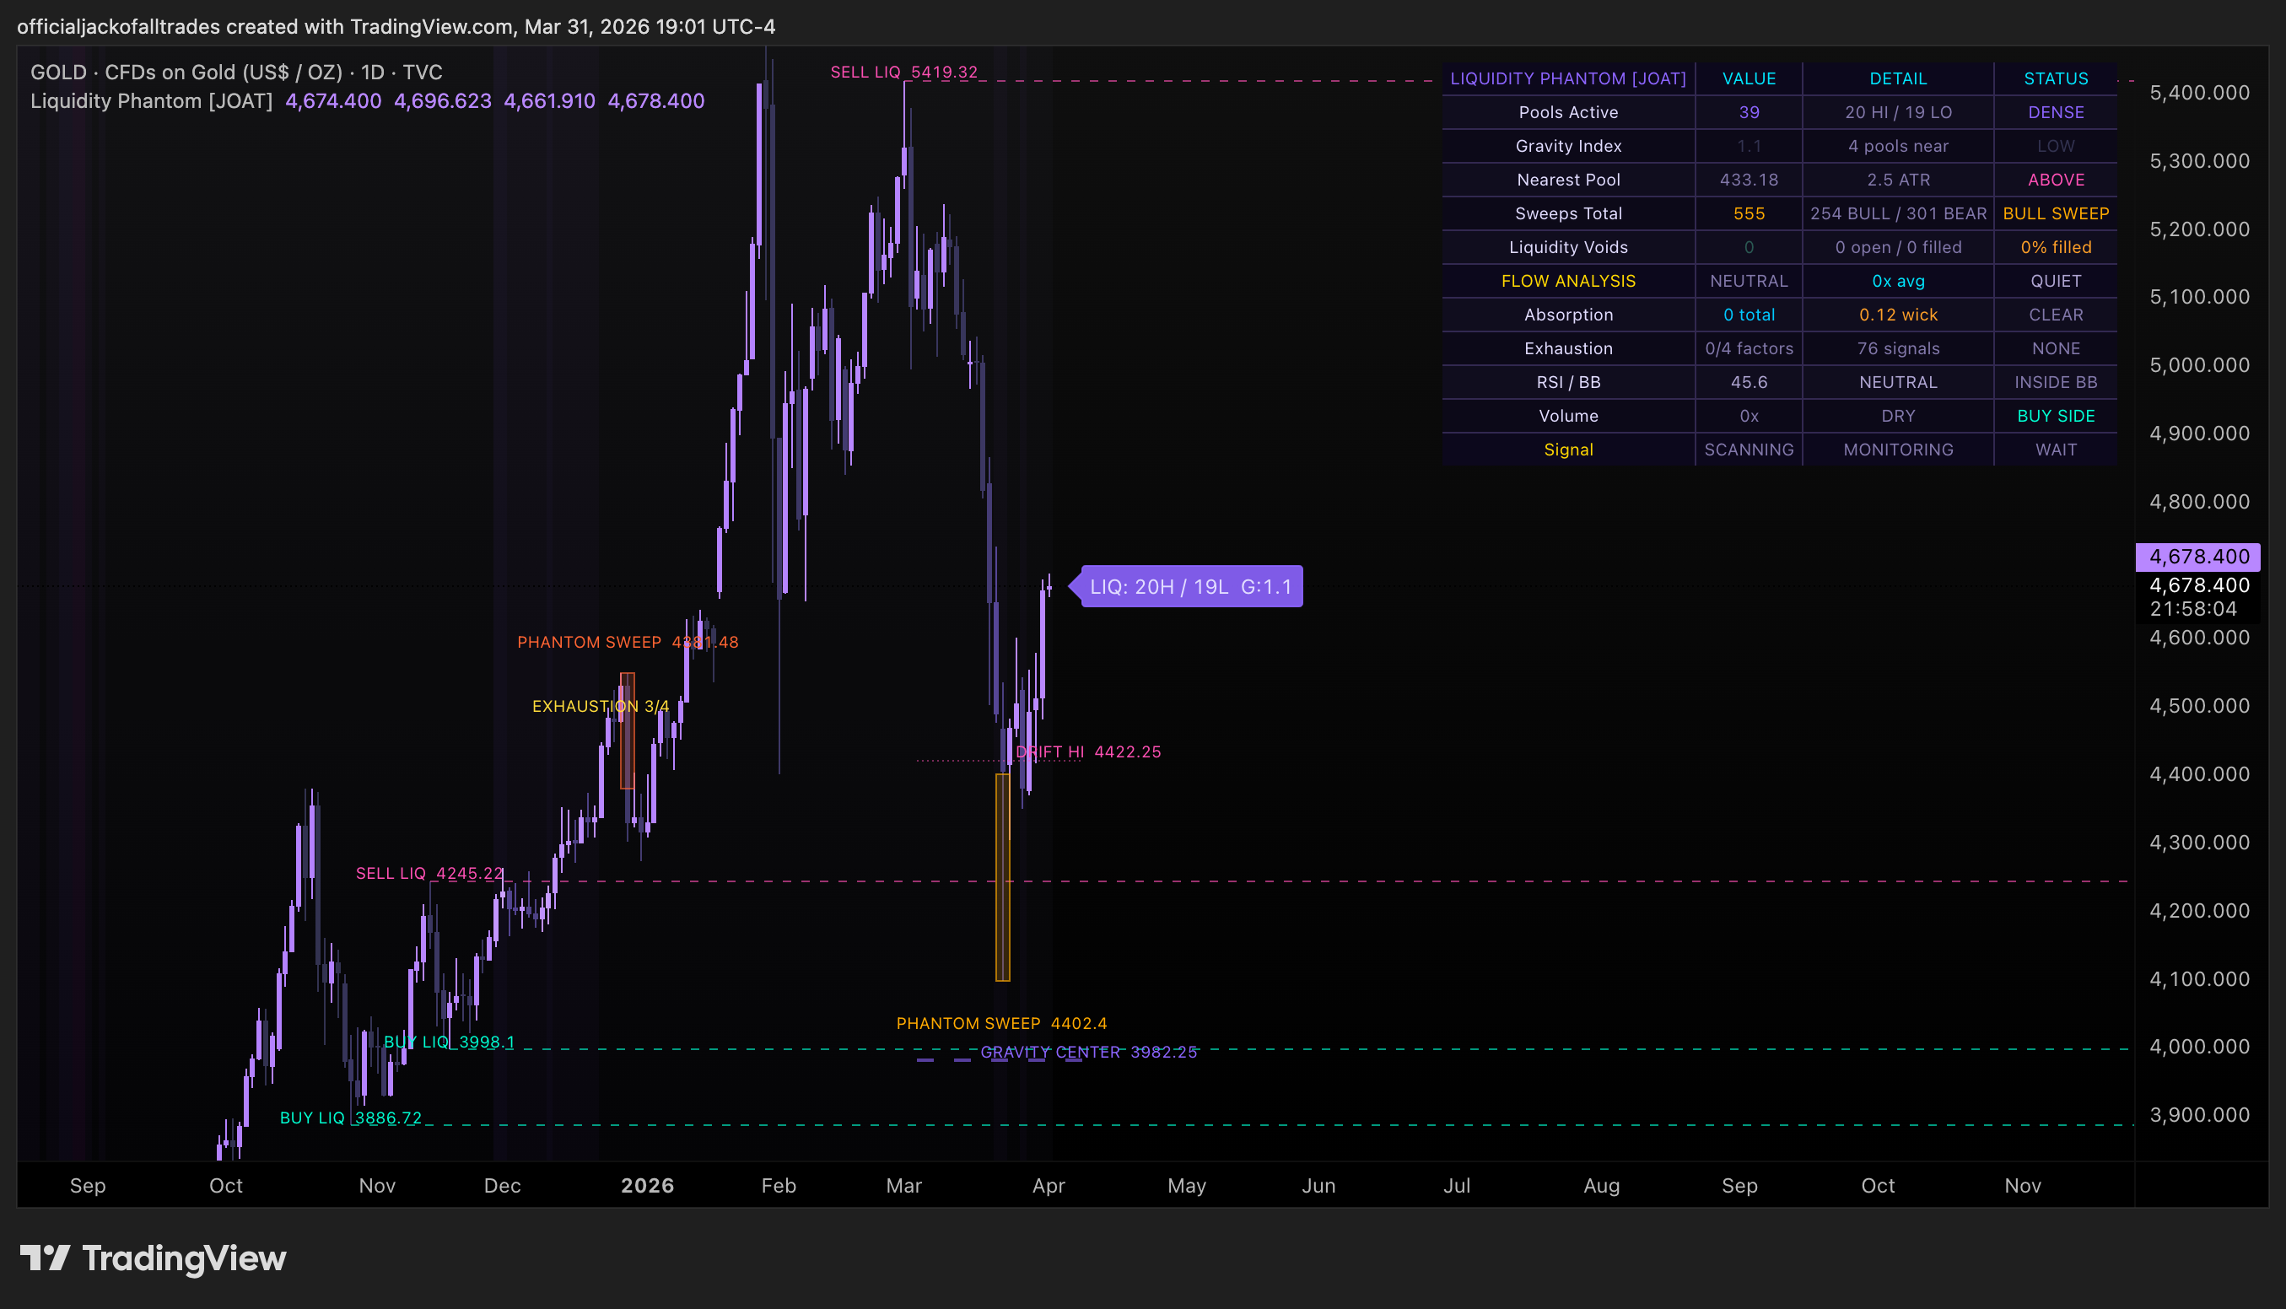Click the 4,696.623 value in the legend
Screen dimensions: 2286x1309
click(x=442, y=100)
